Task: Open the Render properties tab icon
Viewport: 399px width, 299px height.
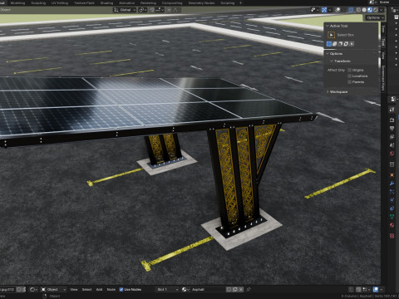Action: (392, 120)
